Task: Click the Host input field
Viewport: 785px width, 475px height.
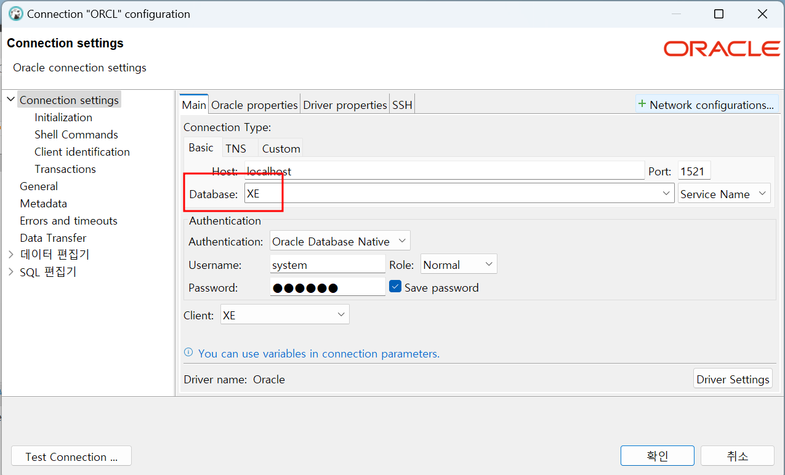Action: pos(445,170)
